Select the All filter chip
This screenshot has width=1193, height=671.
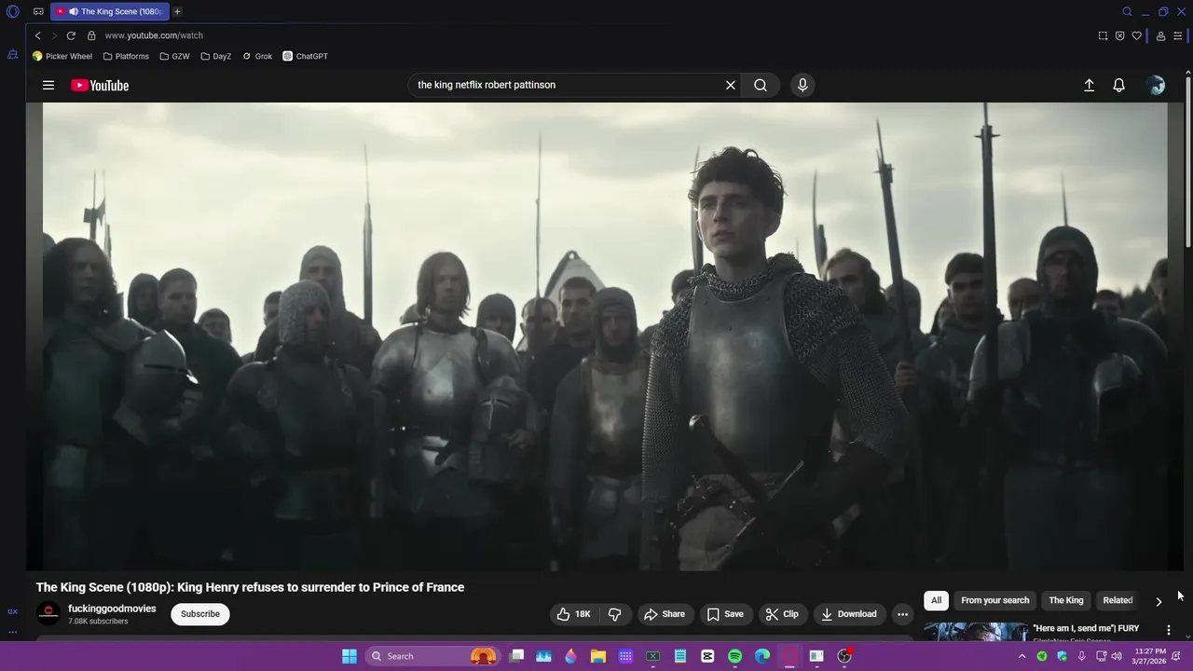(x=936, y=600)
